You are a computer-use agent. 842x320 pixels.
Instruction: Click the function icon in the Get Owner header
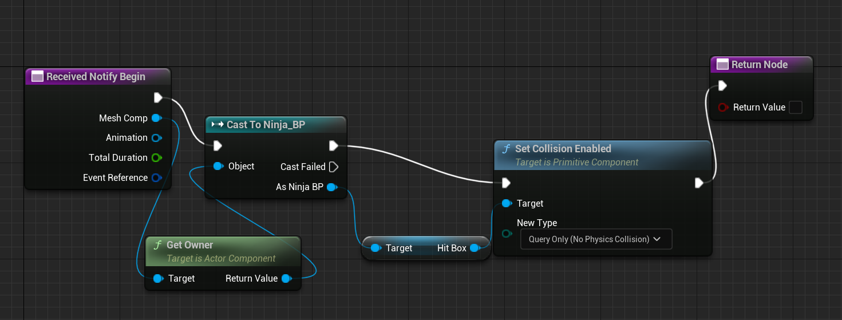tap(158, 245)
